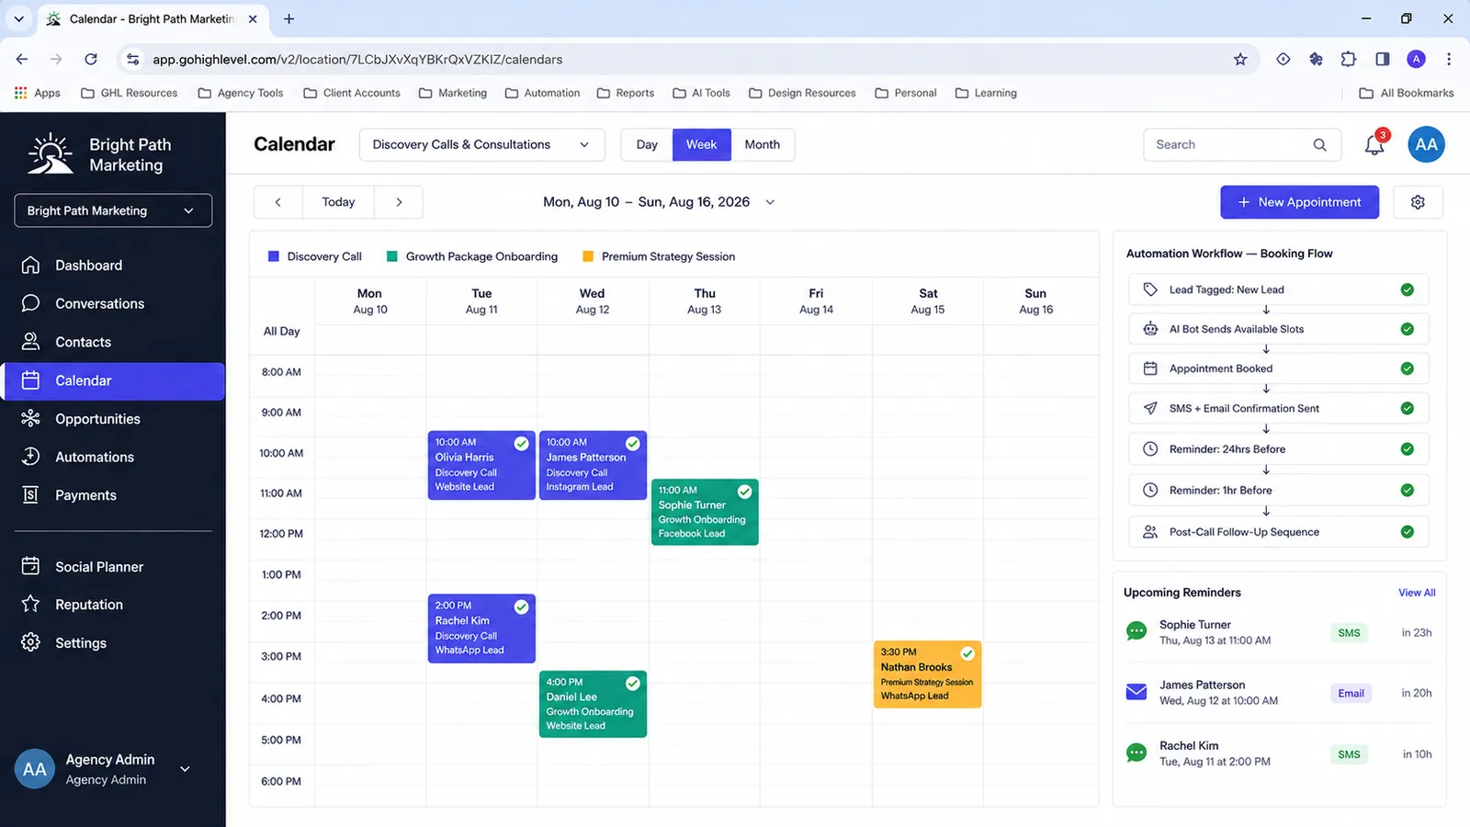Toggle check on Olivia Harris appointment
The image size is (1470, 827).
(x=521, y=444)
